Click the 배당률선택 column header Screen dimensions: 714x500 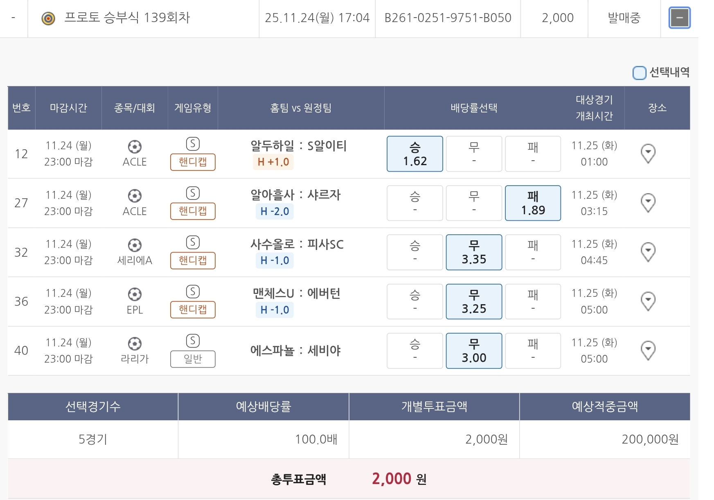pyautogui.click(x=474, y=108)
